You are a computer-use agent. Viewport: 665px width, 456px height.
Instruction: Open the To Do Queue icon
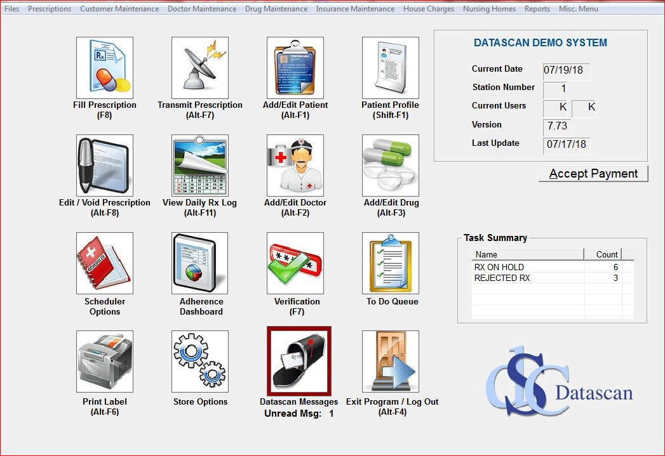pyautogui.click(x=391, y=263)
